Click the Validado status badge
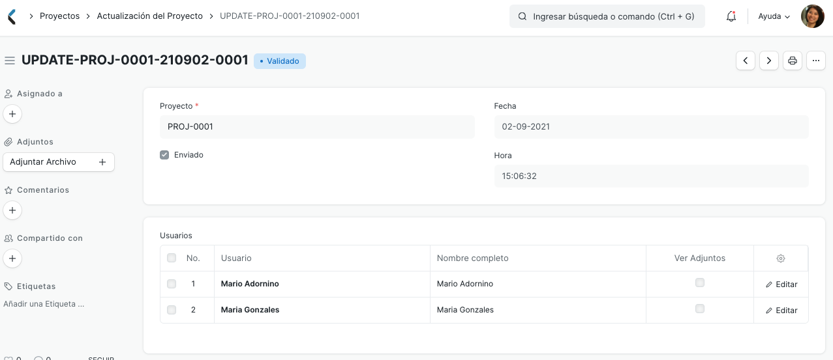833x360 pixels. (x=280, y=61)
